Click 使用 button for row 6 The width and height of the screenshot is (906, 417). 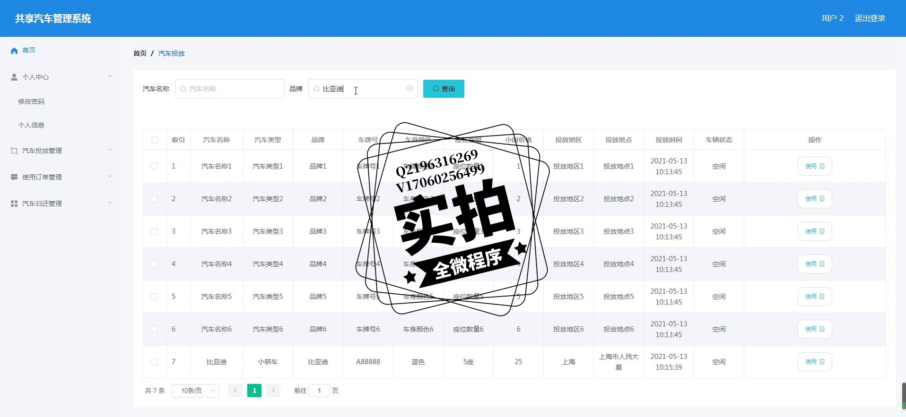click(x=815, y=329)
